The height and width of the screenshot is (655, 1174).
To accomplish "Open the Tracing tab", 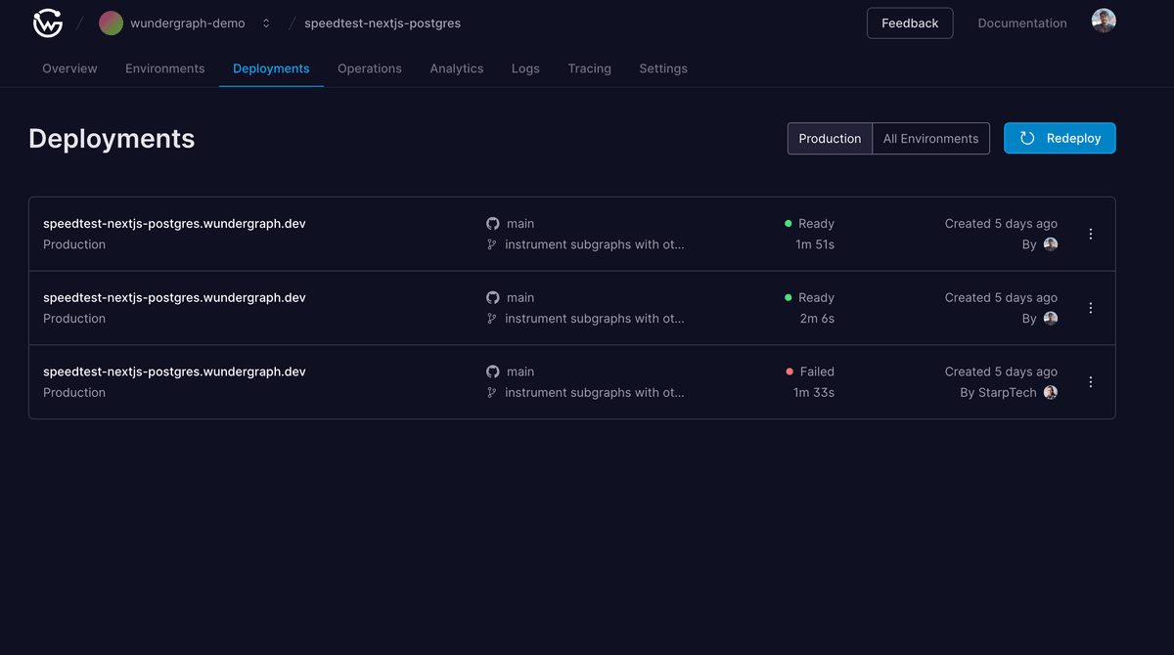I will [589, 68].
